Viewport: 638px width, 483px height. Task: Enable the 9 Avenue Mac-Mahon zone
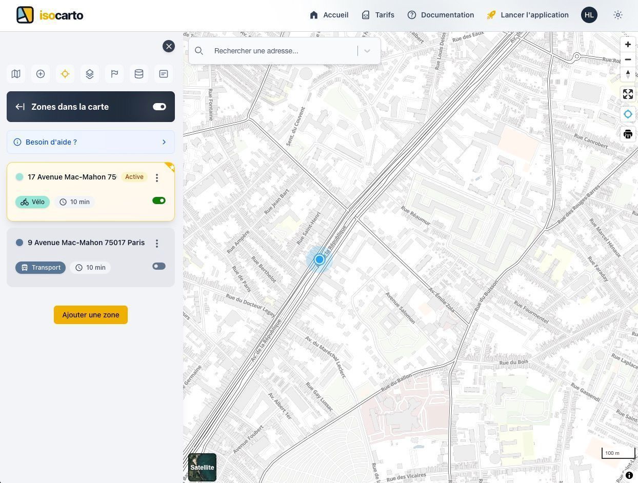click(x=158, y=266)
